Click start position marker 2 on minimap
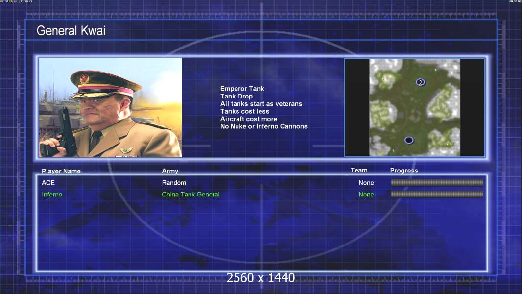The height and width of the screenshot is (294, 522). (x=420, y=82)
